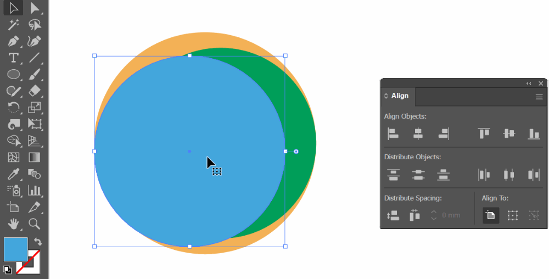Cycle Align panel view via tab arrows
Image resolution: width=549 pixels, height=279 pixels.
(386, 96)
